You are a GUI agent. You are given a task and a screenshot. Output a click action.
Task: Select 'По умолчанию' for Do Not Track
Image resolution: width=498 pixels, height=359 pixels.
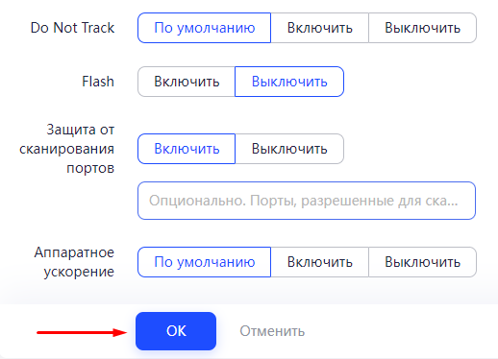(x=205, y=28)
